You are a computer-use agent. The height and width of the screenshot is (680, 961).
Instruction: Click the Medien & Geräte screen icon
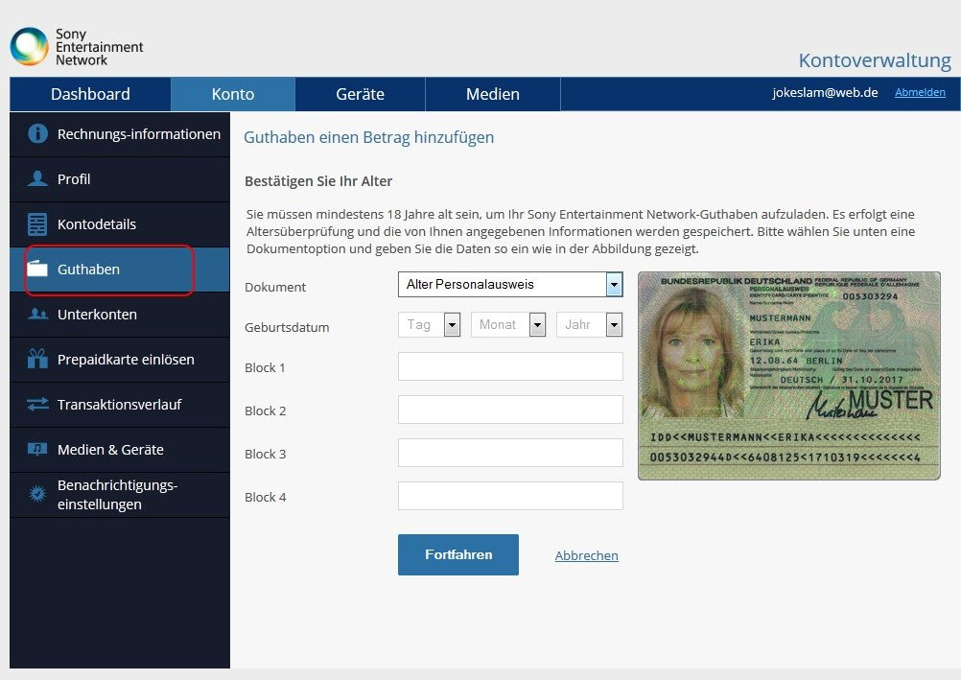[x=37, y=449]
